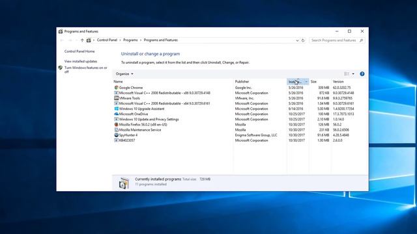
Task: Open the Organize dropdown menu
Action: click(124, 73)
